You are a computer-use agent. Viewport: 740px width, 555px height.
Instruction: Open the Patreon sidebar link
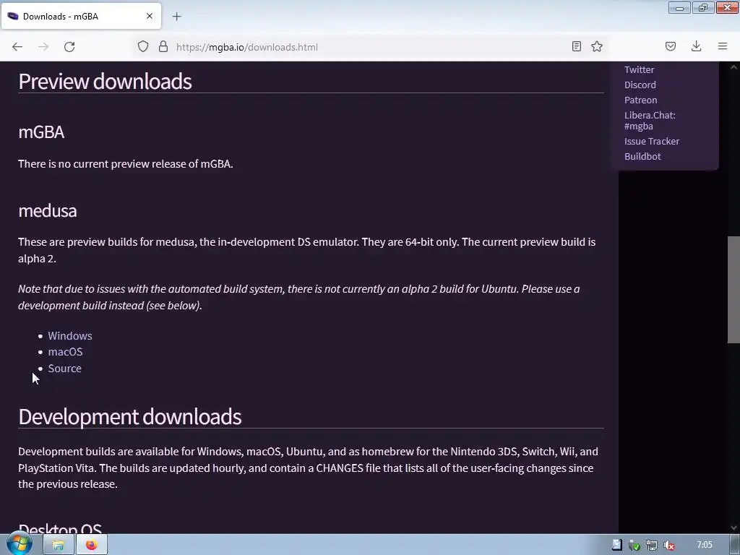(x=640, y=100)
